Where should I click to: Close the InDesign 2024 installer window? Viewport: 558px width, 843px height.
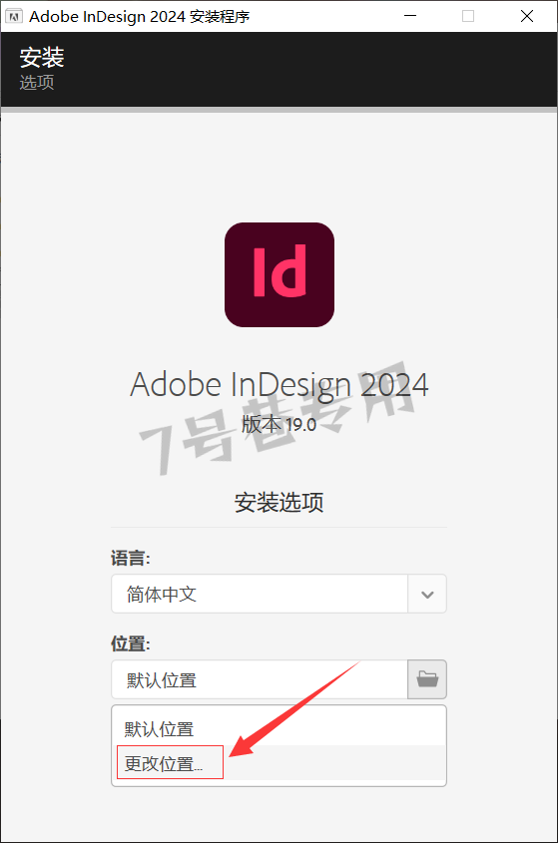point(527,16)
